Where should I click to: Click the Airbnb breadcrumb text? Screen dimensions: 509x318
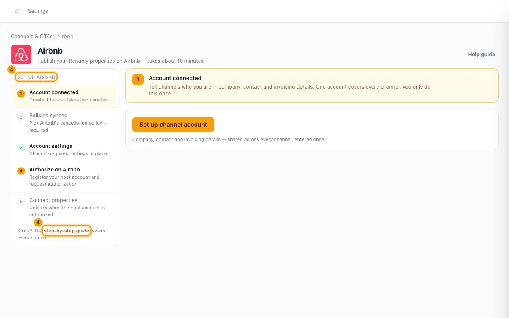click(x=65, y=37)
